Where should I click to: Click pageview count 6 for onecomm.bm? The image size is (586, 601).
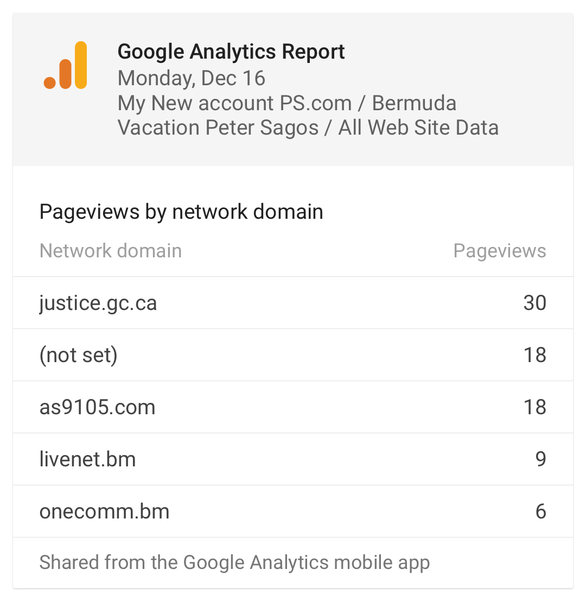[540, 511]
